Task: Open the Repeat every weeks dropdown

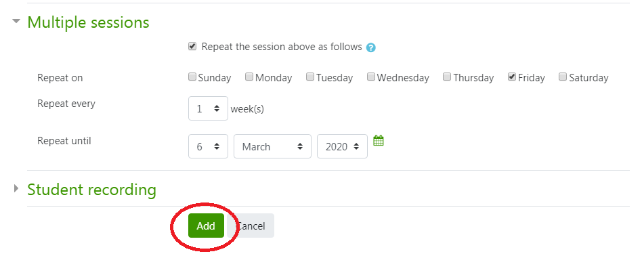Action: [x=208, y=108]
